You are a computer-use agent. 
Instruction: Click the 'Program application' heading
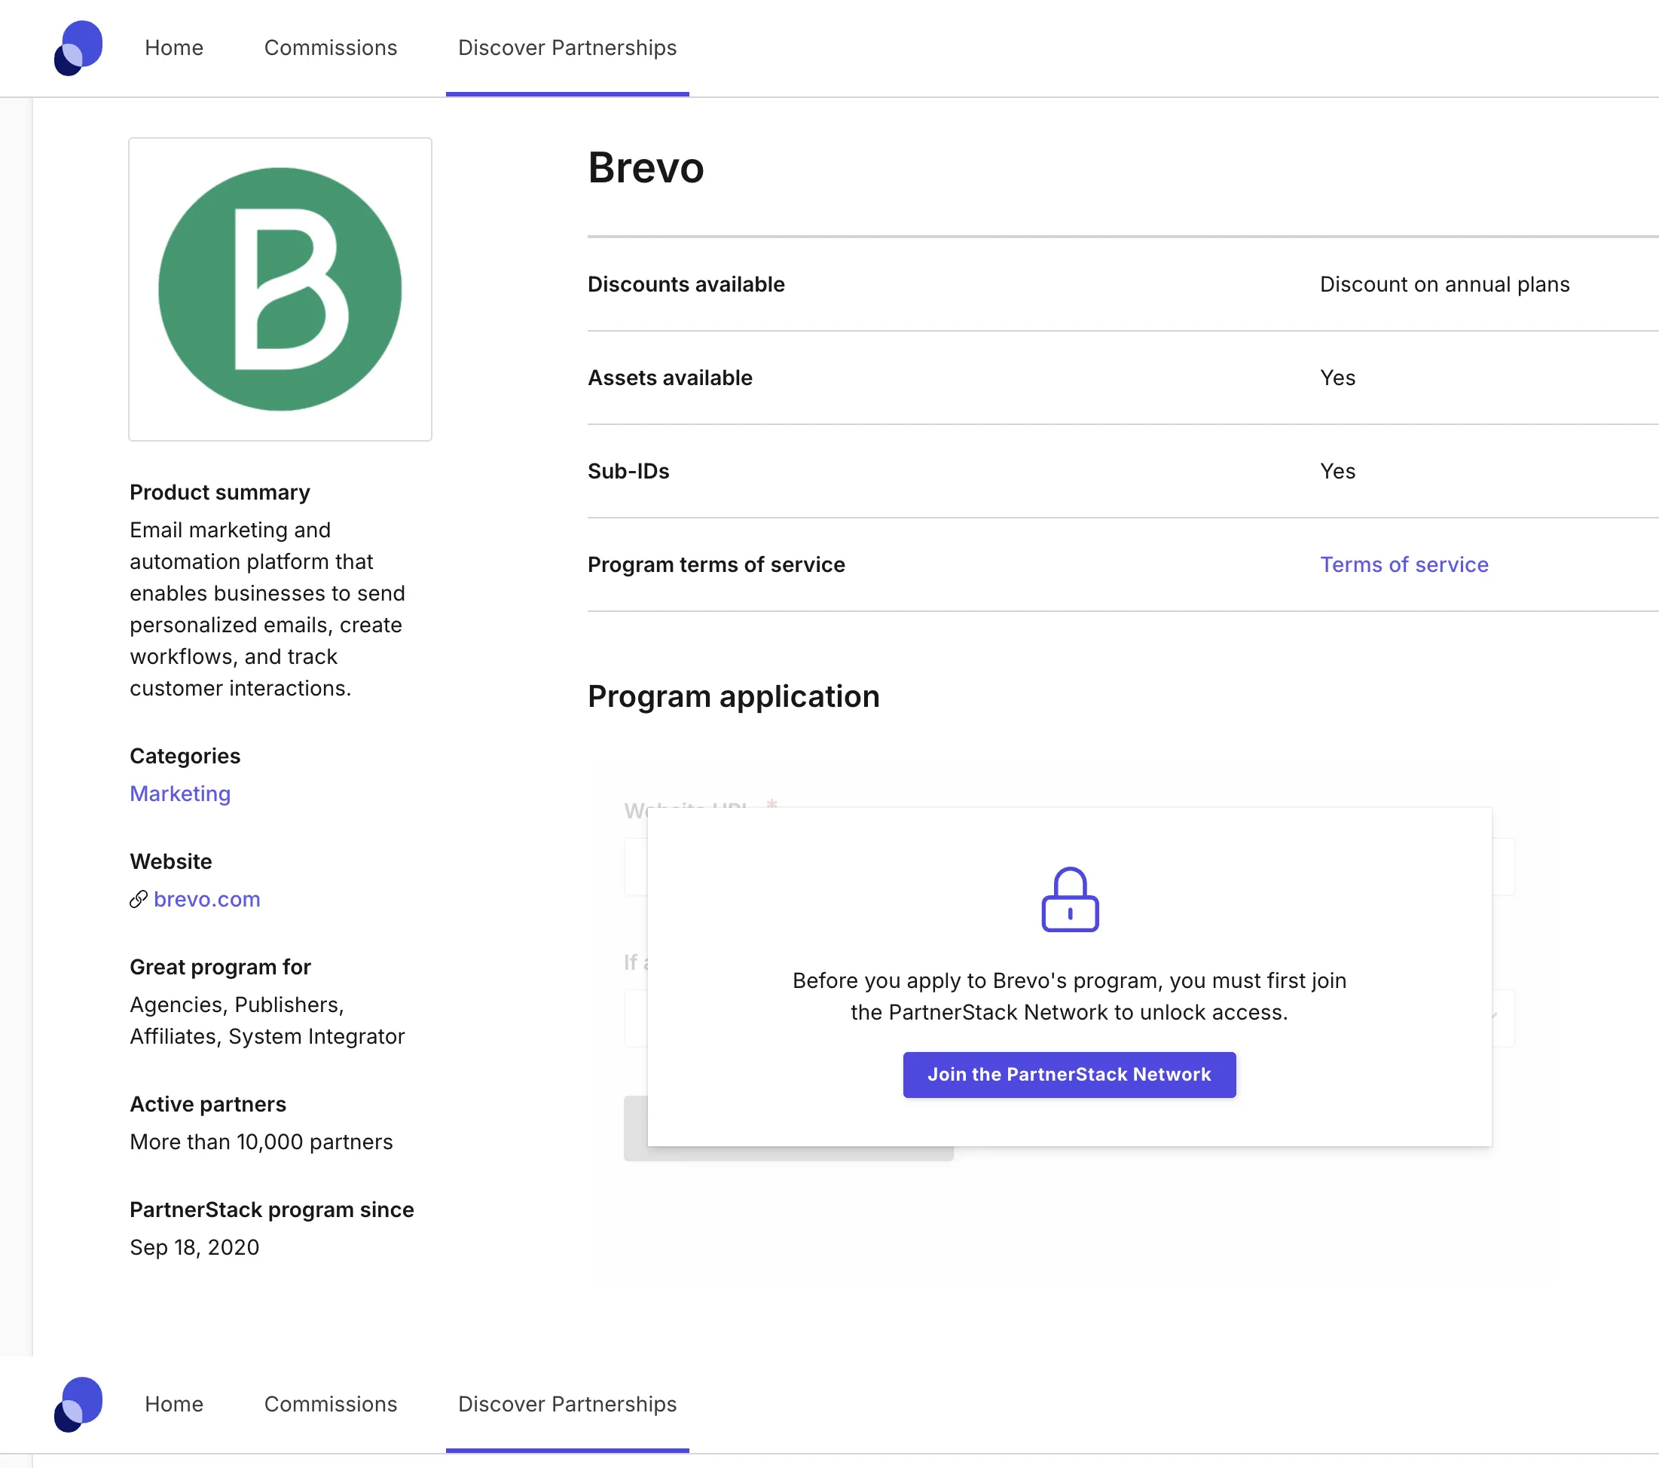734,696
